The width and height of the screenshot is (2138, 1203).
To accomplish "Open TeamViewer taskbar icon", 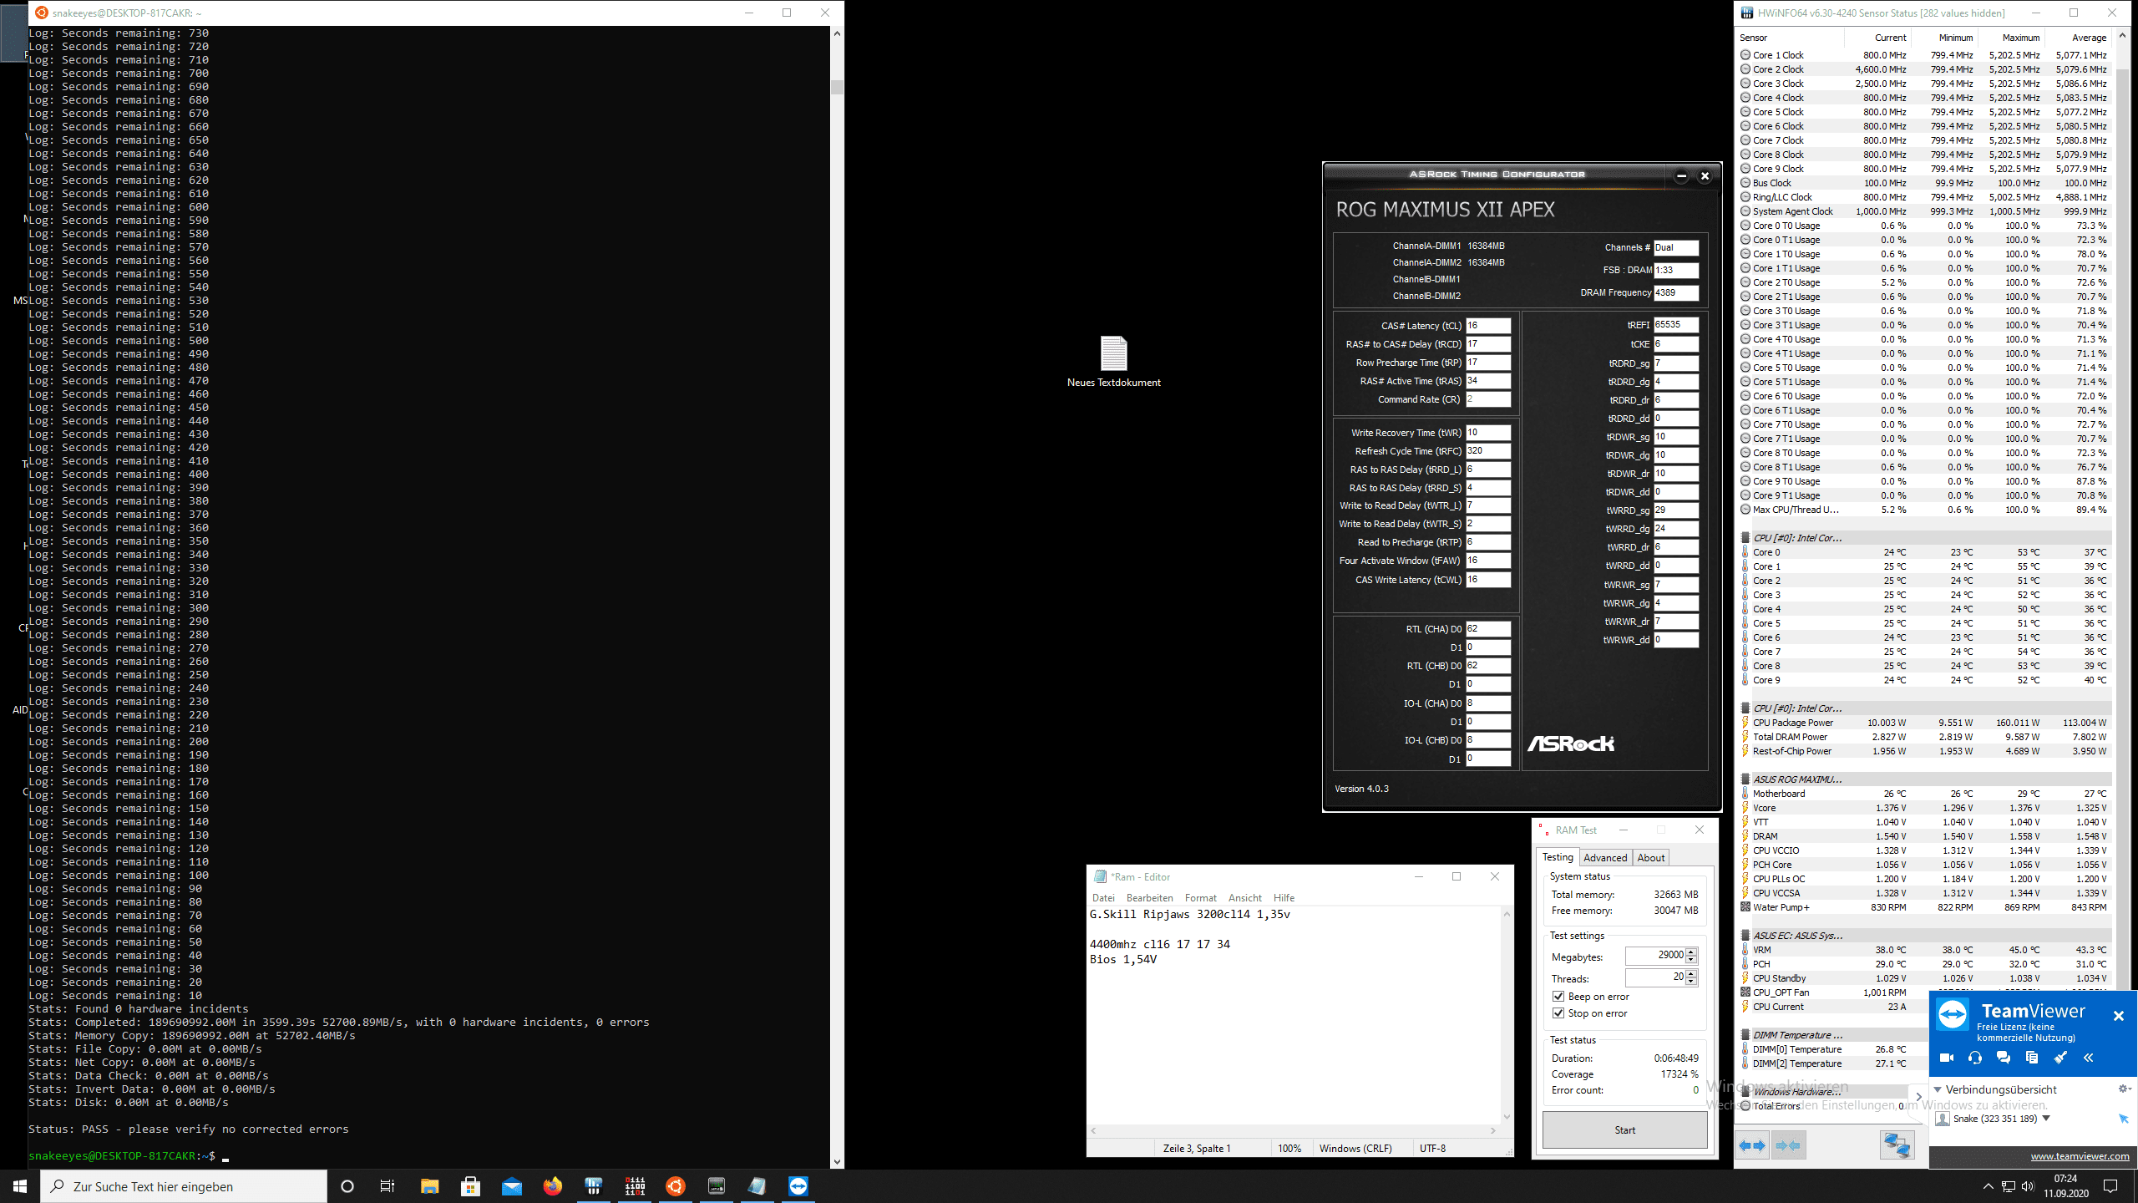I will (x=798, y=1186).
